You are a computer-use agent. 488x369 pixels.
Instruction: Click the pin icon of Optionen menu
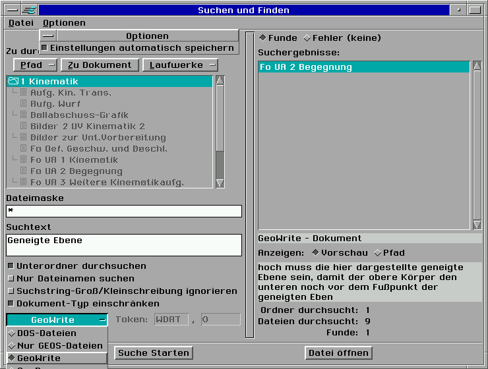[x=48, y=36]
